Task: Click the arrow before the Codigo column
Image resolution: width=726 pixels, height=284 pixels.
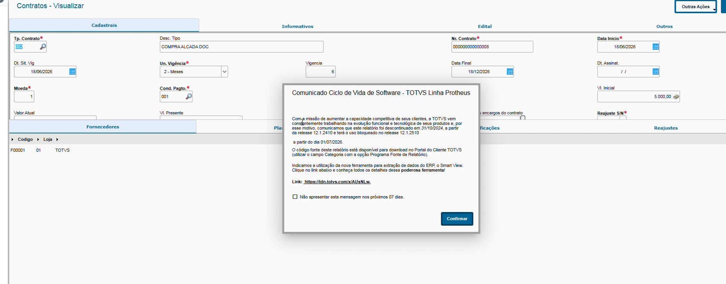Action: pos(12,139)
